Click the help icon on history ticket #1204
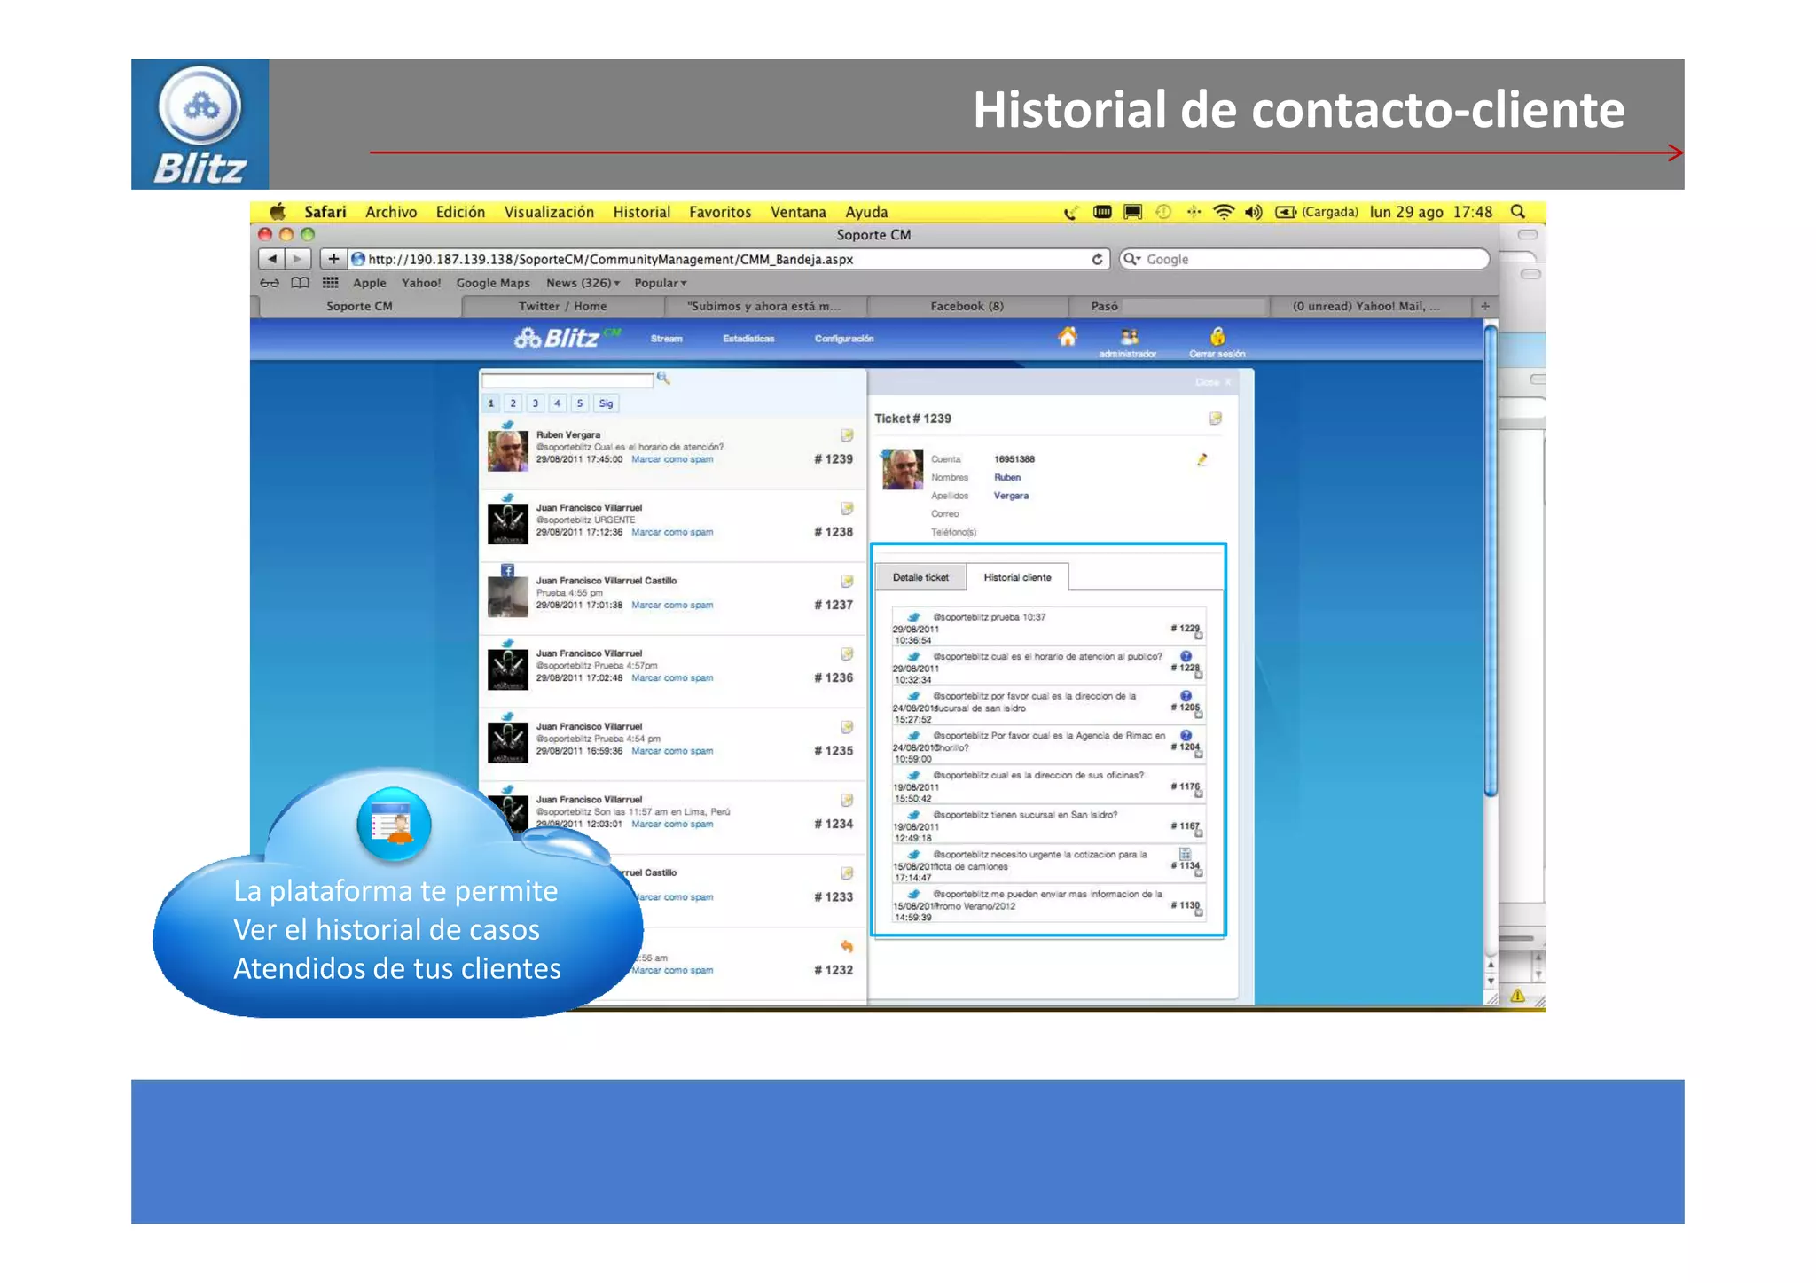The height and width of the screenshot is (1283, 1816). (x=1186, y=735)
